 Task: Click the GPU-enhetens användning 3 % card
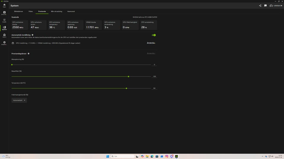click(x=112, y=25)
